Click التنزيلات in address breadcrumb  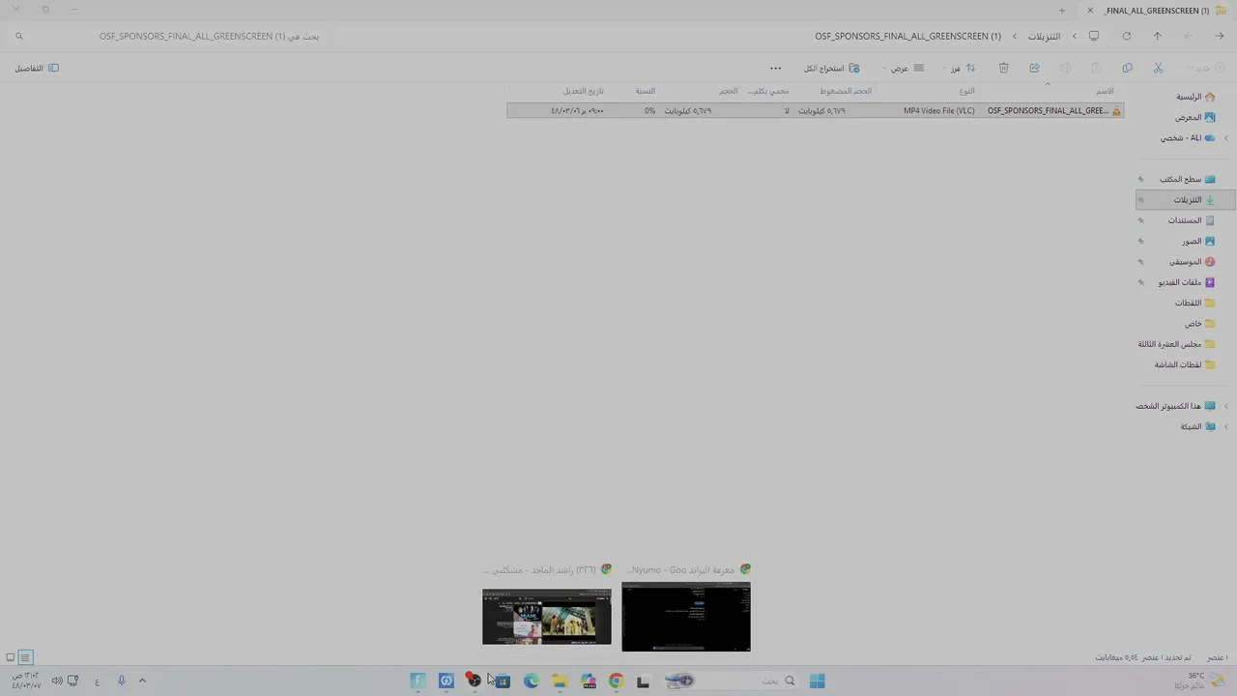click(1044, 36)
